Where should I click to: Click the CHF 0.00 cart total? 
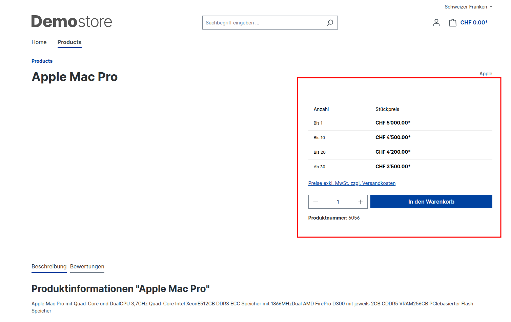[x=473, y=22]
